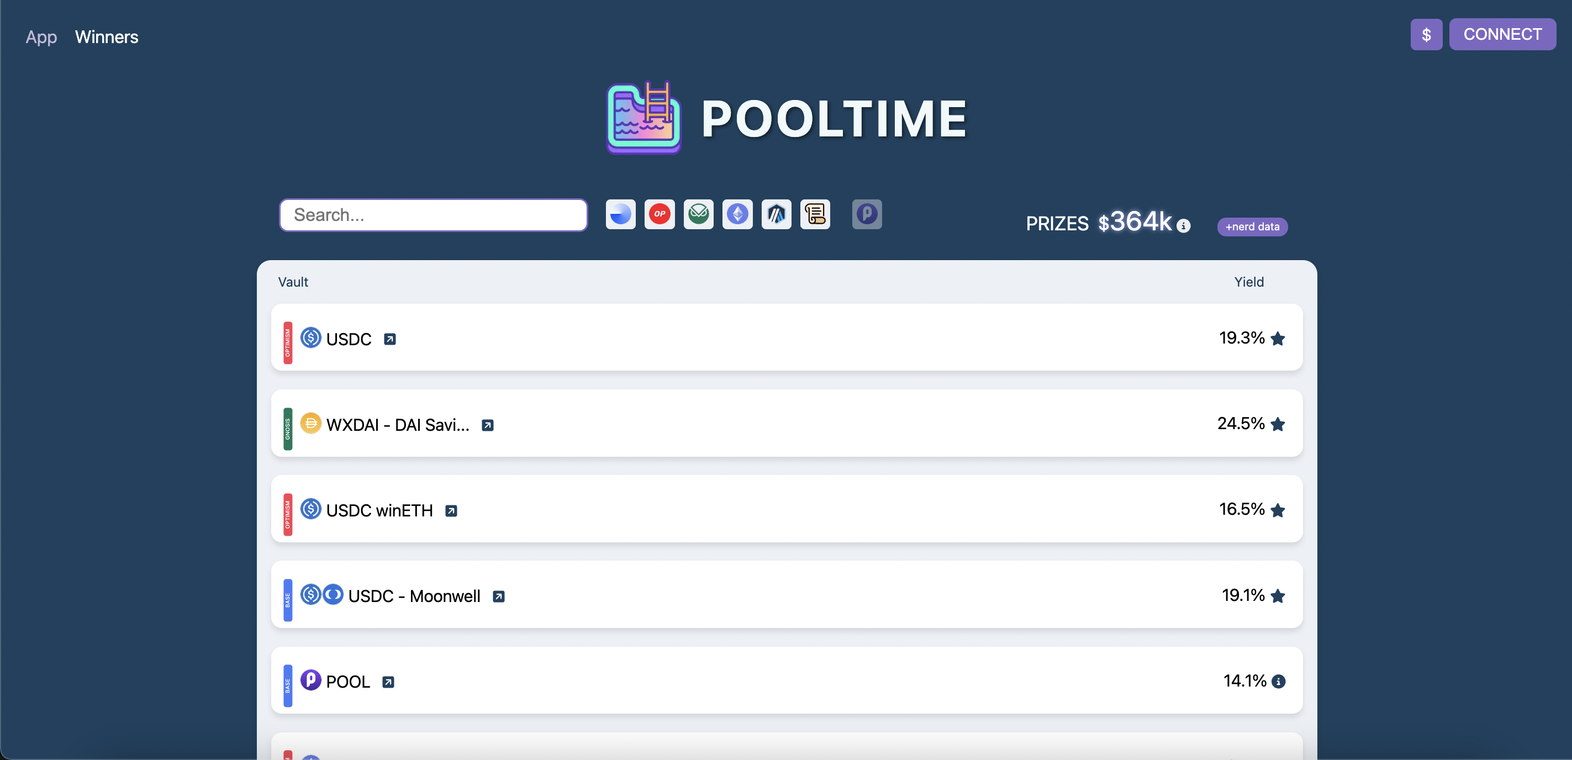Select the Scroll chain filter icon
The width and height of the screenshot is (1572, 760).
click(815, 214)
